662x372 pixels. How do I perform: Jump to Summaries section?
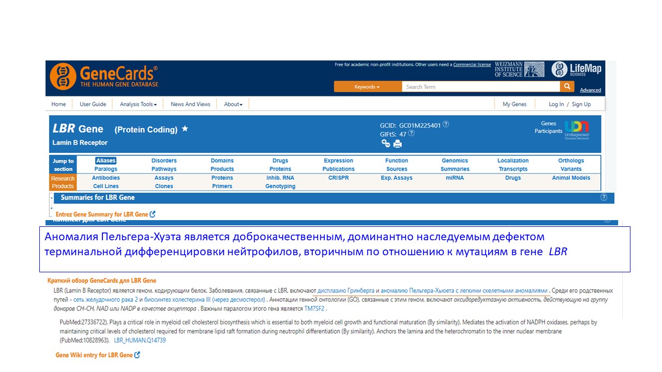(x=455, y=169)
